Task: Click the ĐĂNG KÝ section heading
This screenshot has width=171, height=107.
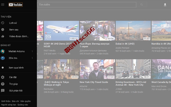Action: click(x=6, y=45)
